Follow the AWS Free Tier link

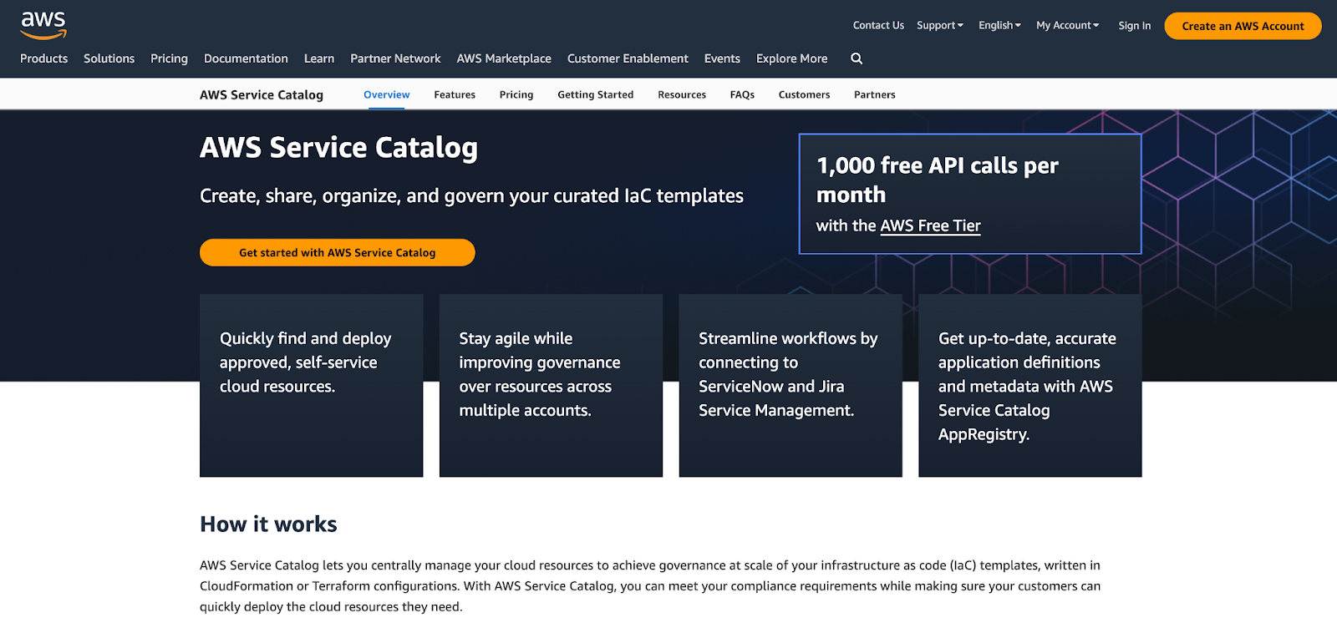point(930,226)
